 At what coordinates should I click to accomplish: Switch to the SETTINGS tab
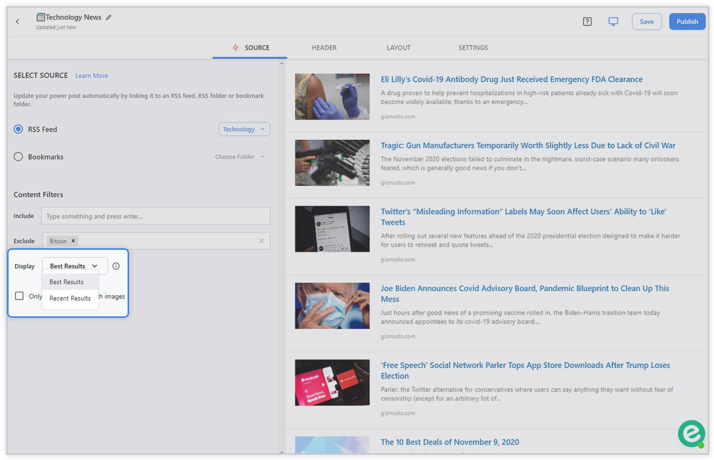coord(473,48)
